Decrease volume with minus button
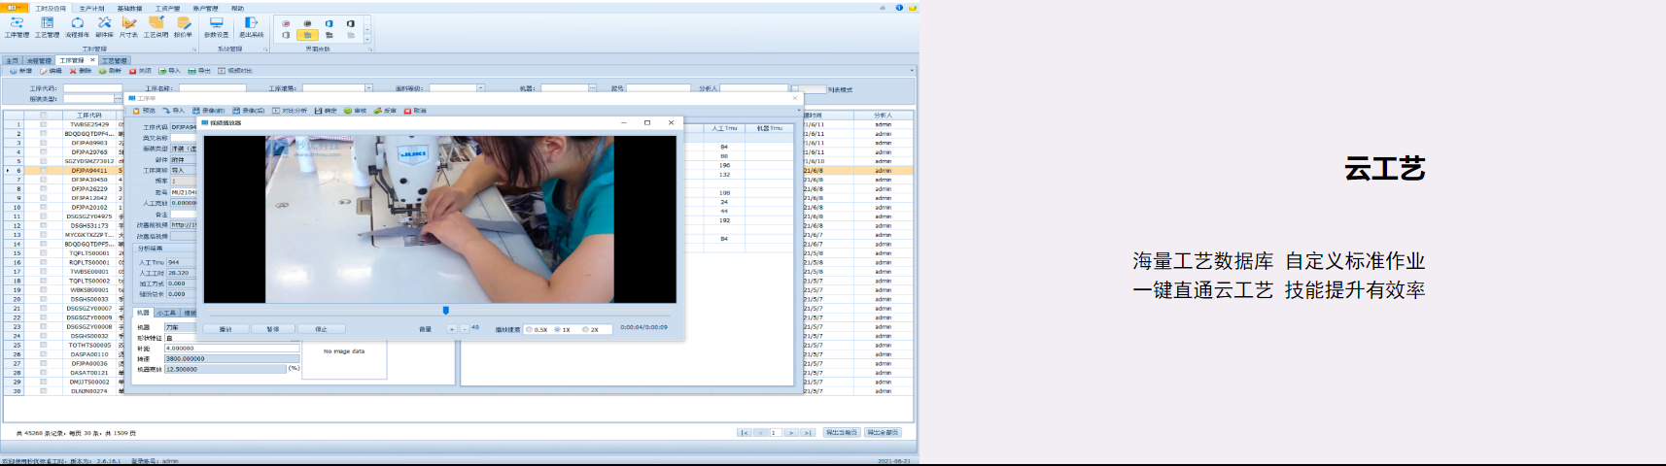Screen dimensions: 1666x466 tap(464, 329)
